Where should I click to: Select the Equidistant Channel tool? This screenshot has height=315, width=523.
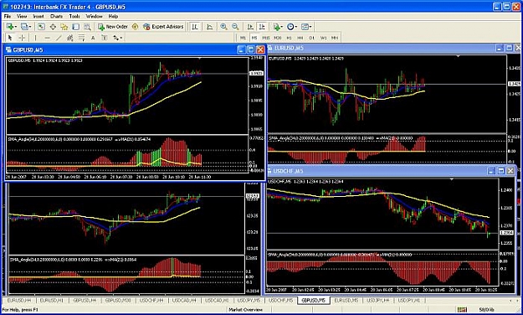pos(70,38)
